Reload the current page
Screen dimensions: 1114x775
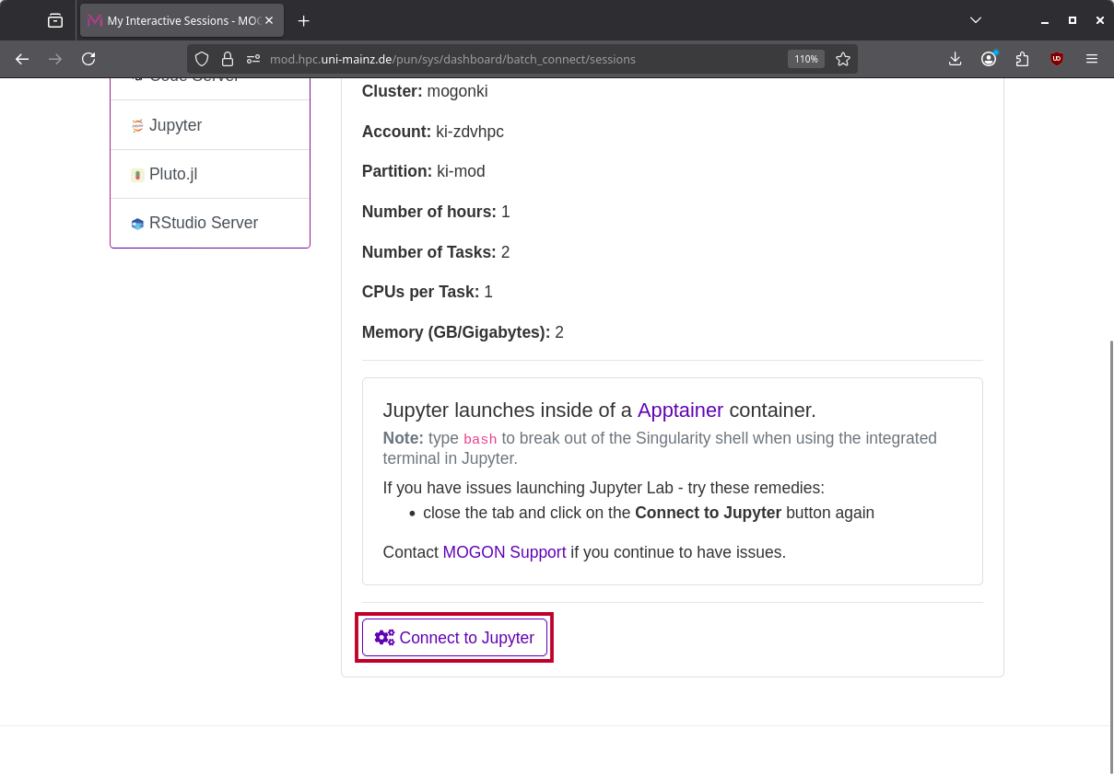point(88,59)
